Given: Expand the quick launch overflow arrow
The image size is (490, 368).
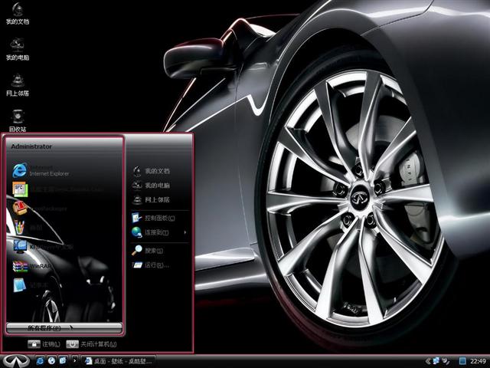Looking at the screenshot, I should [77, 360].
